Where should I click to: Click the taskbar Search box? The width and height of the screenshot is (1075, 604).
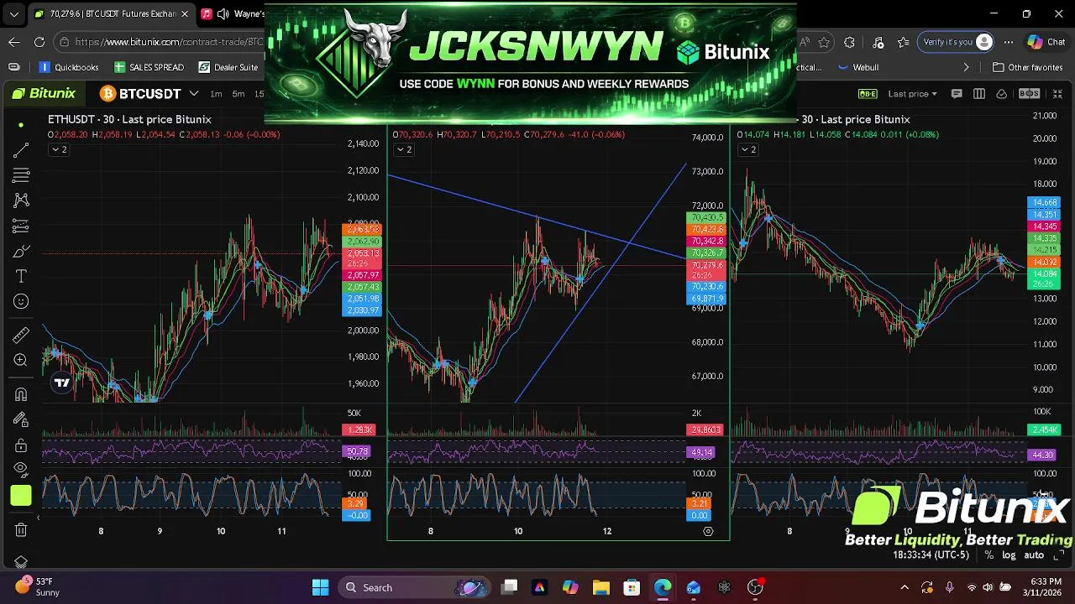pos(416,587)
